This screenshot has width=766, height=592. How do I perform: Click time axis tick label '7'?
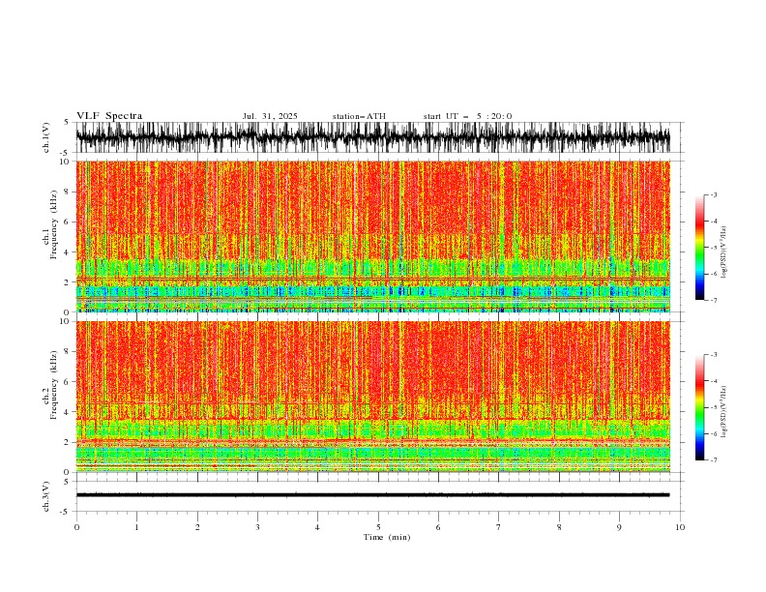tap(499, 527)
